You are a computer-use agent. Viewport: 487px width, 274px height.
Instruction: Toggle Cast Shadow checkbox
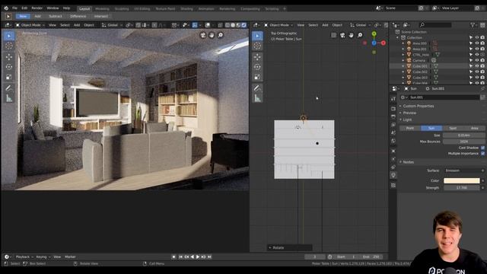(x=482, y=148)
